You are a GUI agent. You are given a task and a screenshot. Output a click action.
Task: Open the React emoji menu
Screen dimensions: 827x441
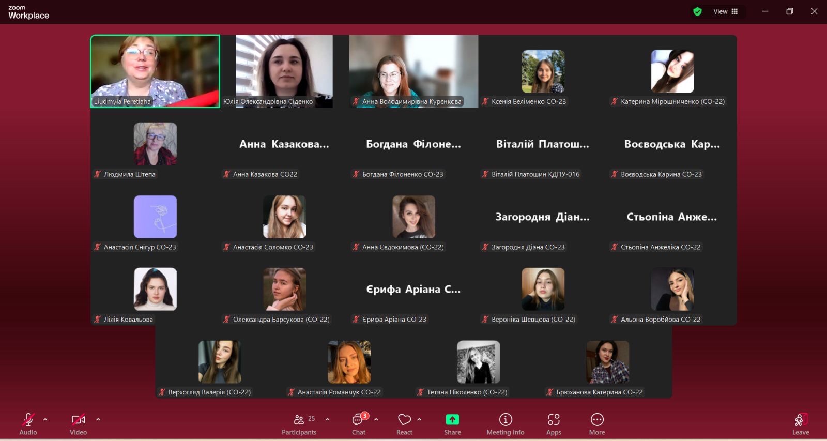404,423
